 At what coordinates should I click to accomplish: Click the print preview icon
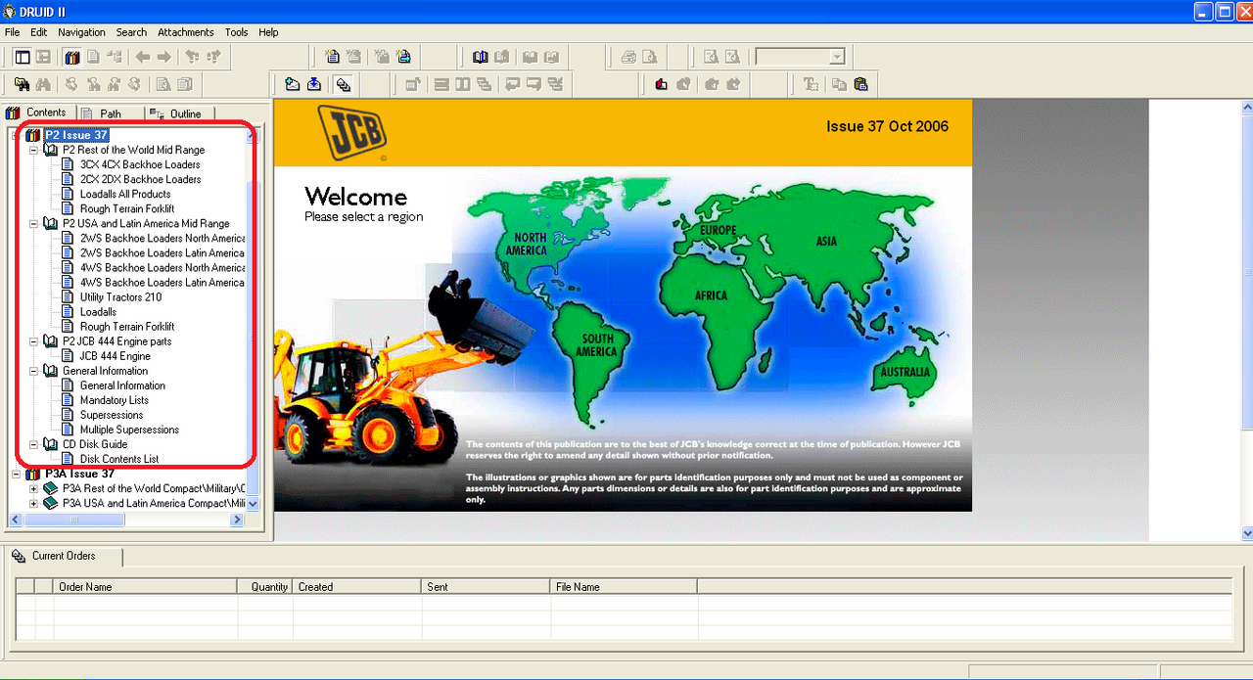(x=650, y=58)
